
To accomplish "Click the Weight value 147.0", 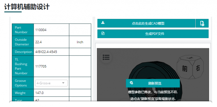I will [x=39, y=93].
